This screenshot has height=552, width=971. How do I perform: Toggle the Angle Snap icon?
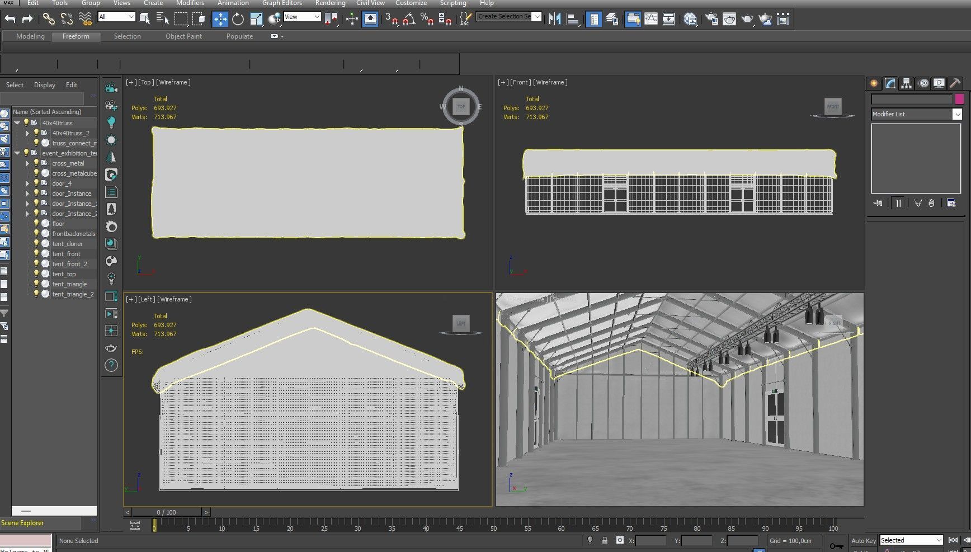coord(409,19)
